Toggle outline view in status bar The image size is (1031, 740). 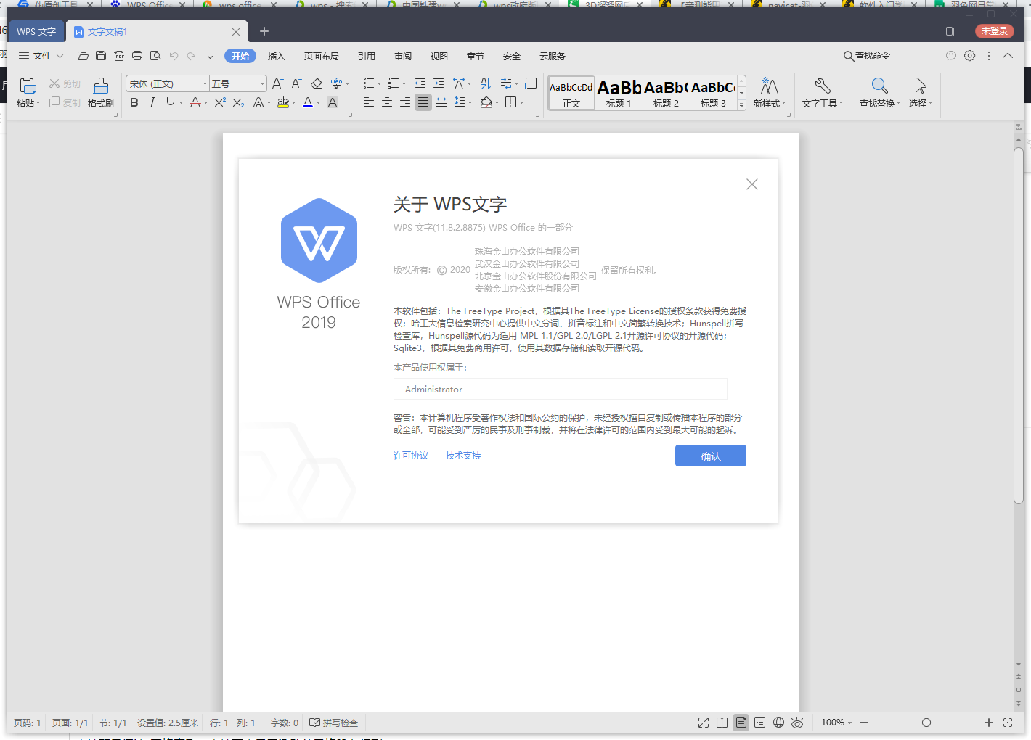(759, 723)
